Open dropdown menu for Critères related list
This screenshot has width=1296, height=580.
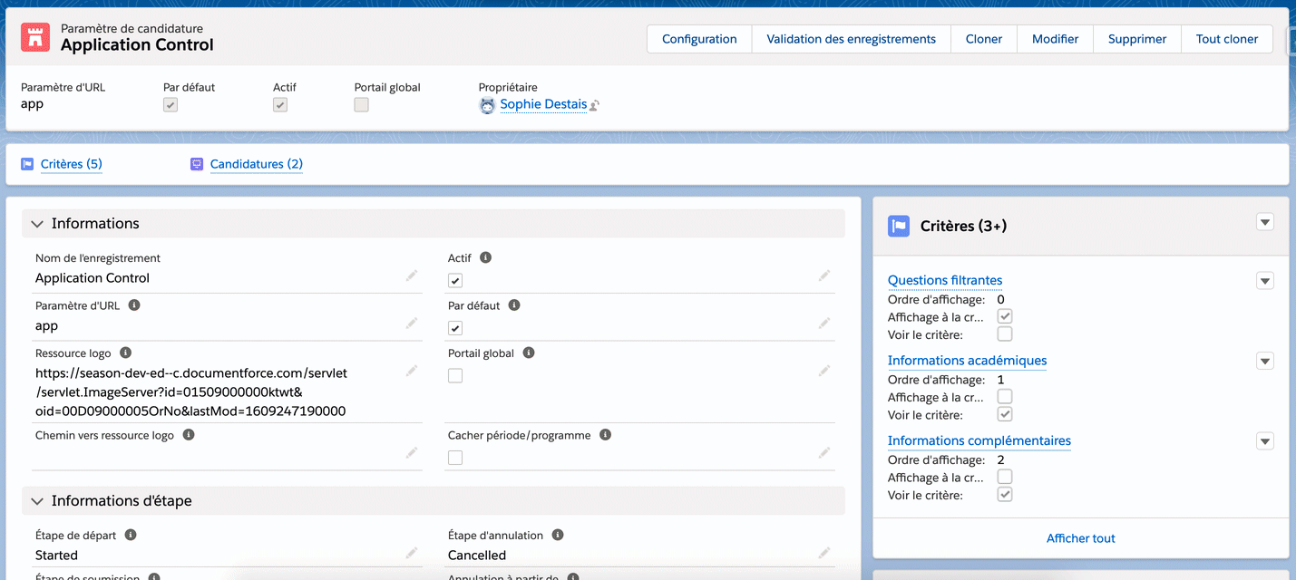(x=1265, y=222)
